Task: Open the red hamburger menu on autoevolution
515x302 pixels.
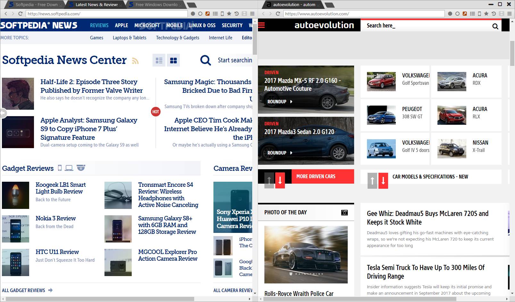Action: click(262, 25)
